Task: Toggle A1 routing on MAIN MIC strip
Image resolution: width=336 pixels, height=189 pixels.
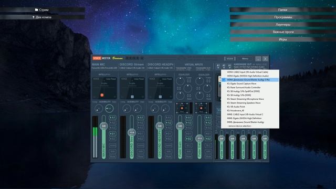Action: [x=112, y=118]
